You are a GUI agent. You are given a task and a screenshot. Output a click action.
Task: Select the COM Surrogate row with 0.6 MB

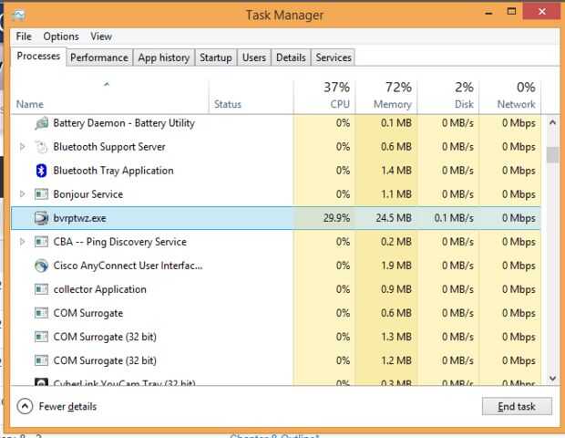pos(276,313)
